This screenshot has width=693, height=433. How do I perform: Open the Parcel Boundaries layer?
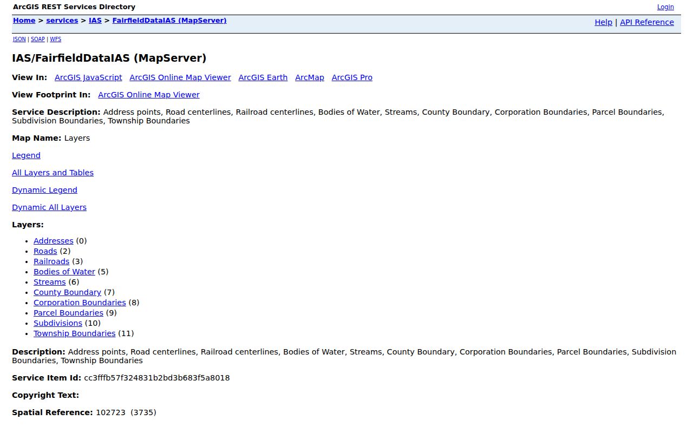click(x=68, y=313)
